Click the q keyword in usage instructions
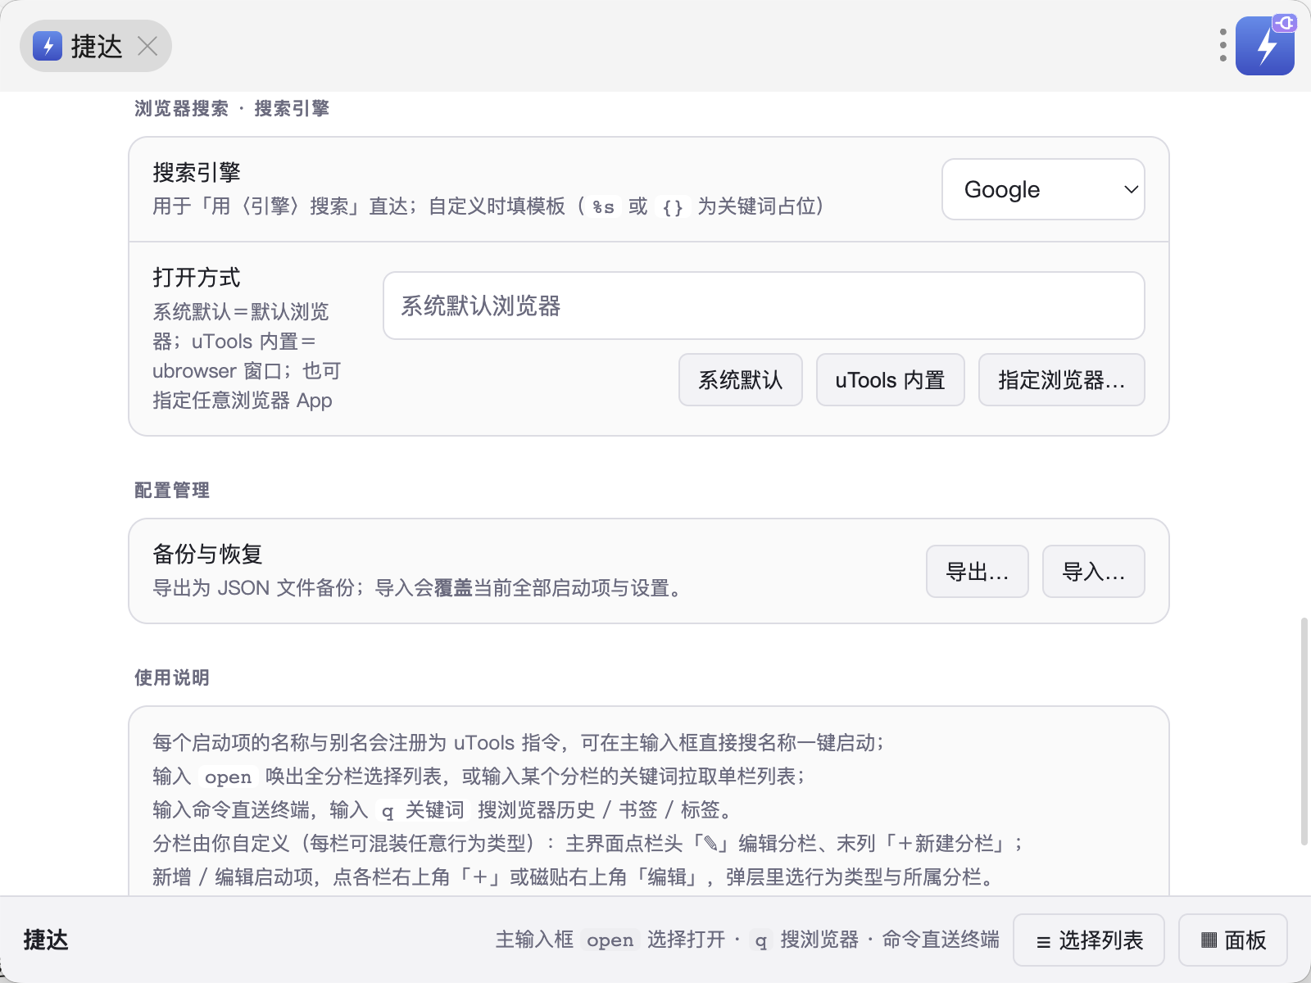The width and height of the screenshot is (1311, 983). [388, 810]
